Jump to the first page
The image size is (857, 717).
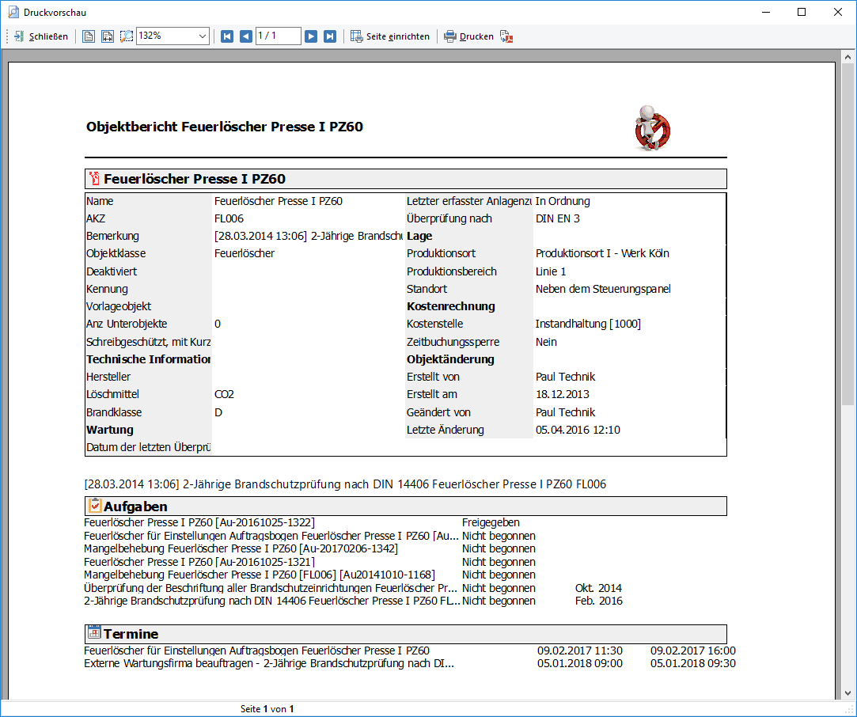227,36
